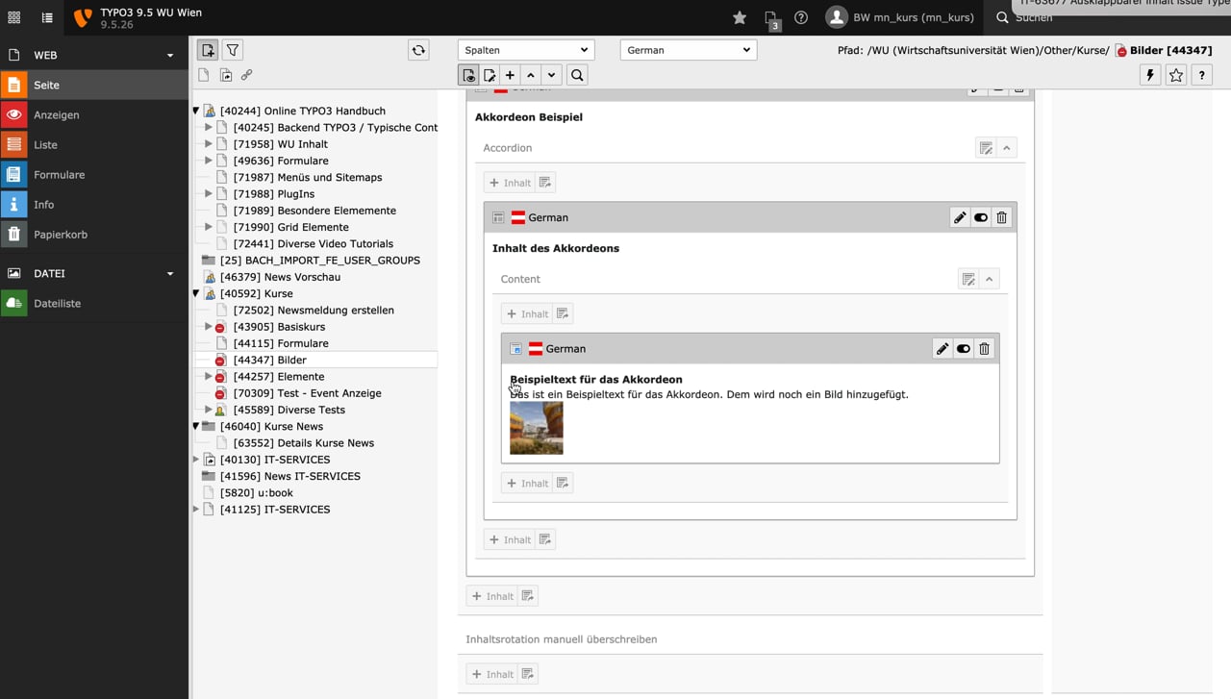Toggle the module menu grid icon
This screenshot has width=1231, height=699.
pyautogui.click(x=14, y=17)
